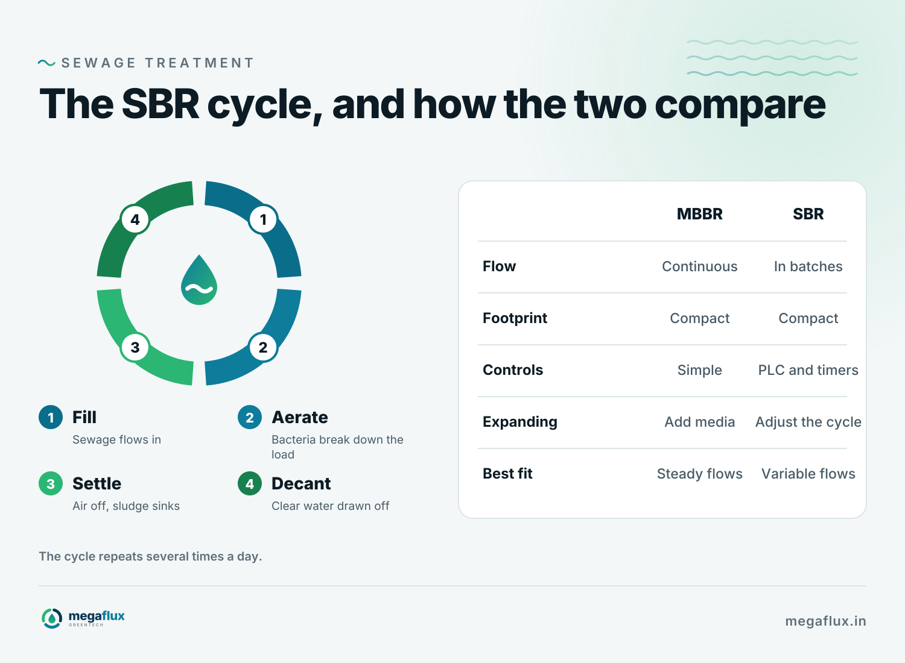905x663 pixels.
Task: Click the main SBR cycle title
Action: pos(432,105)
